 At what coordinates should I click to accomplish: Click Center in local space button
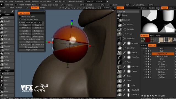tap(32, 39)
